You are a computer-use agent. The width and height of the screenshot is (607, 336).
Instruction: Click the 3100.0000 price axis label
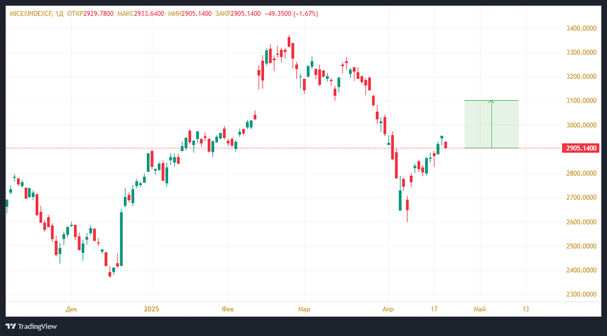580,101
